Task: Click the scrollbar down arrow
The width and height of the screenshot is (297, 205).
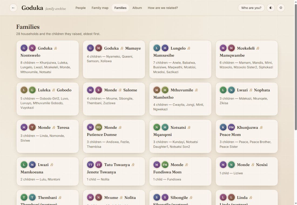Action: (x=295, y=203)
